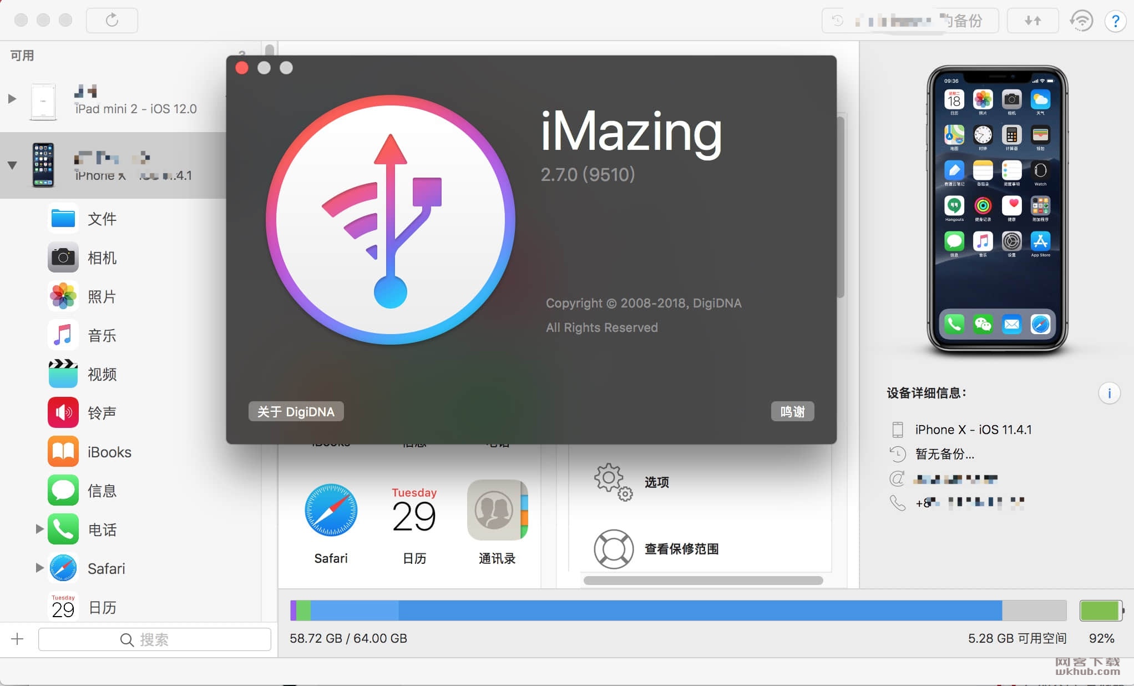The width and height of the screenshot is (1134, 686).
Task: Click the '设备详细信息:' heading
Action: (926, 393)
